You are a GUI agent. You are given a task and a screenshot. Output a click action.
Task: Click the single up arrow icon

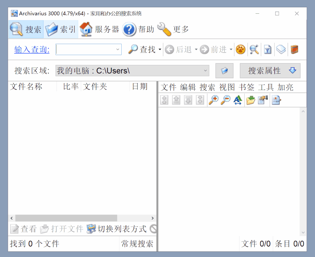176,100
